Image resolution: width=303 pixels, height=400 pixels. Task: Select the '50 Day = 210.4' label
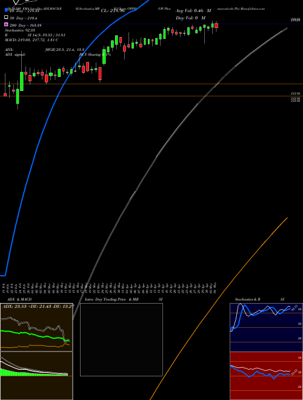click(x=23, y=18)
